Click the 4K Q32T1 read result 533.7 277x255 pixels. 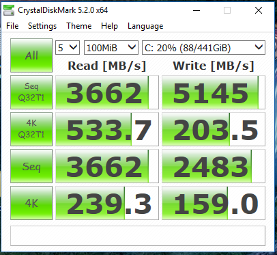[x=107, y=129]
